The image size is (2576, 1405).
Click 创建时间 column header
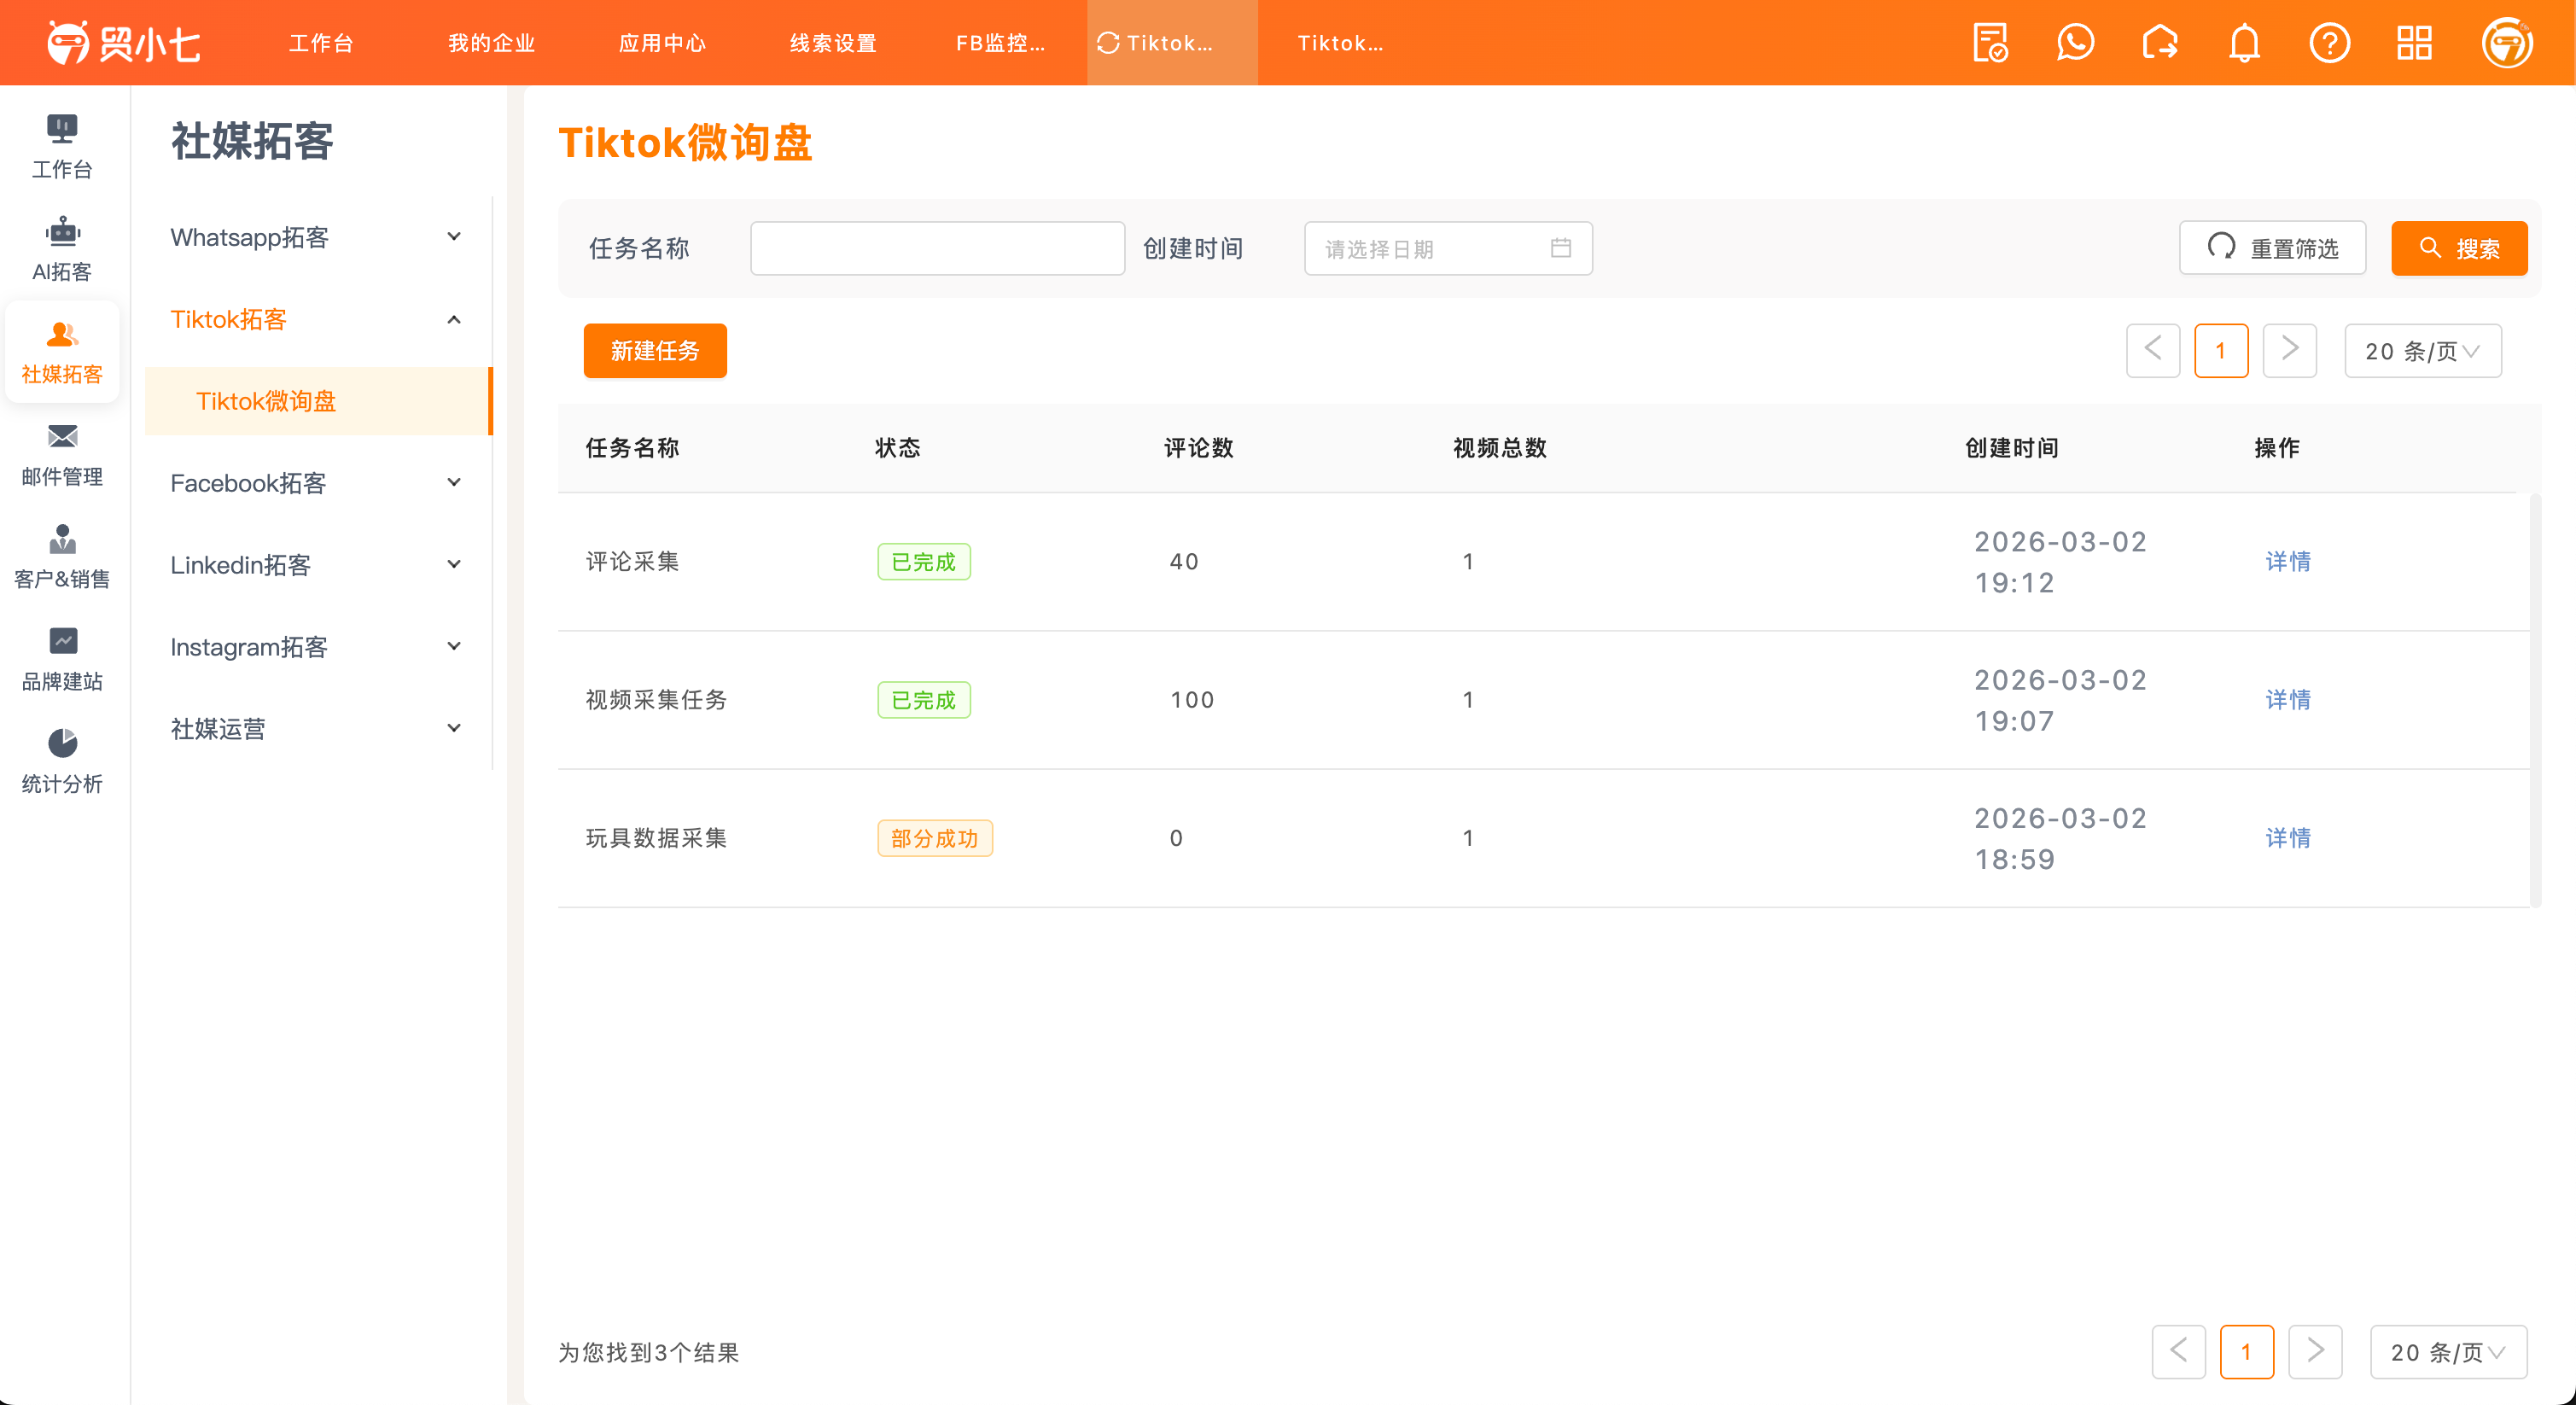[2011, 448]
